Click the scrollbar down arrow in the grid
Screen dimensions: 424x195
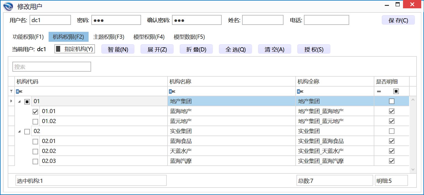pos(413,169)
